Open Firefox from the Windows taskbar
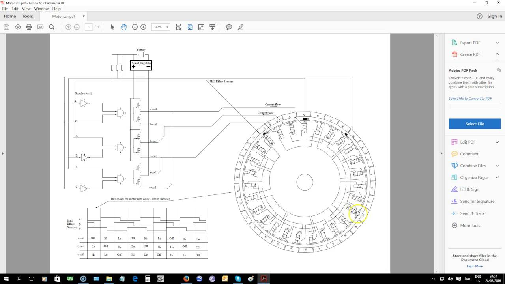This screenshot has height=284, width=505. pyautogui.click(x=186, y=278)
